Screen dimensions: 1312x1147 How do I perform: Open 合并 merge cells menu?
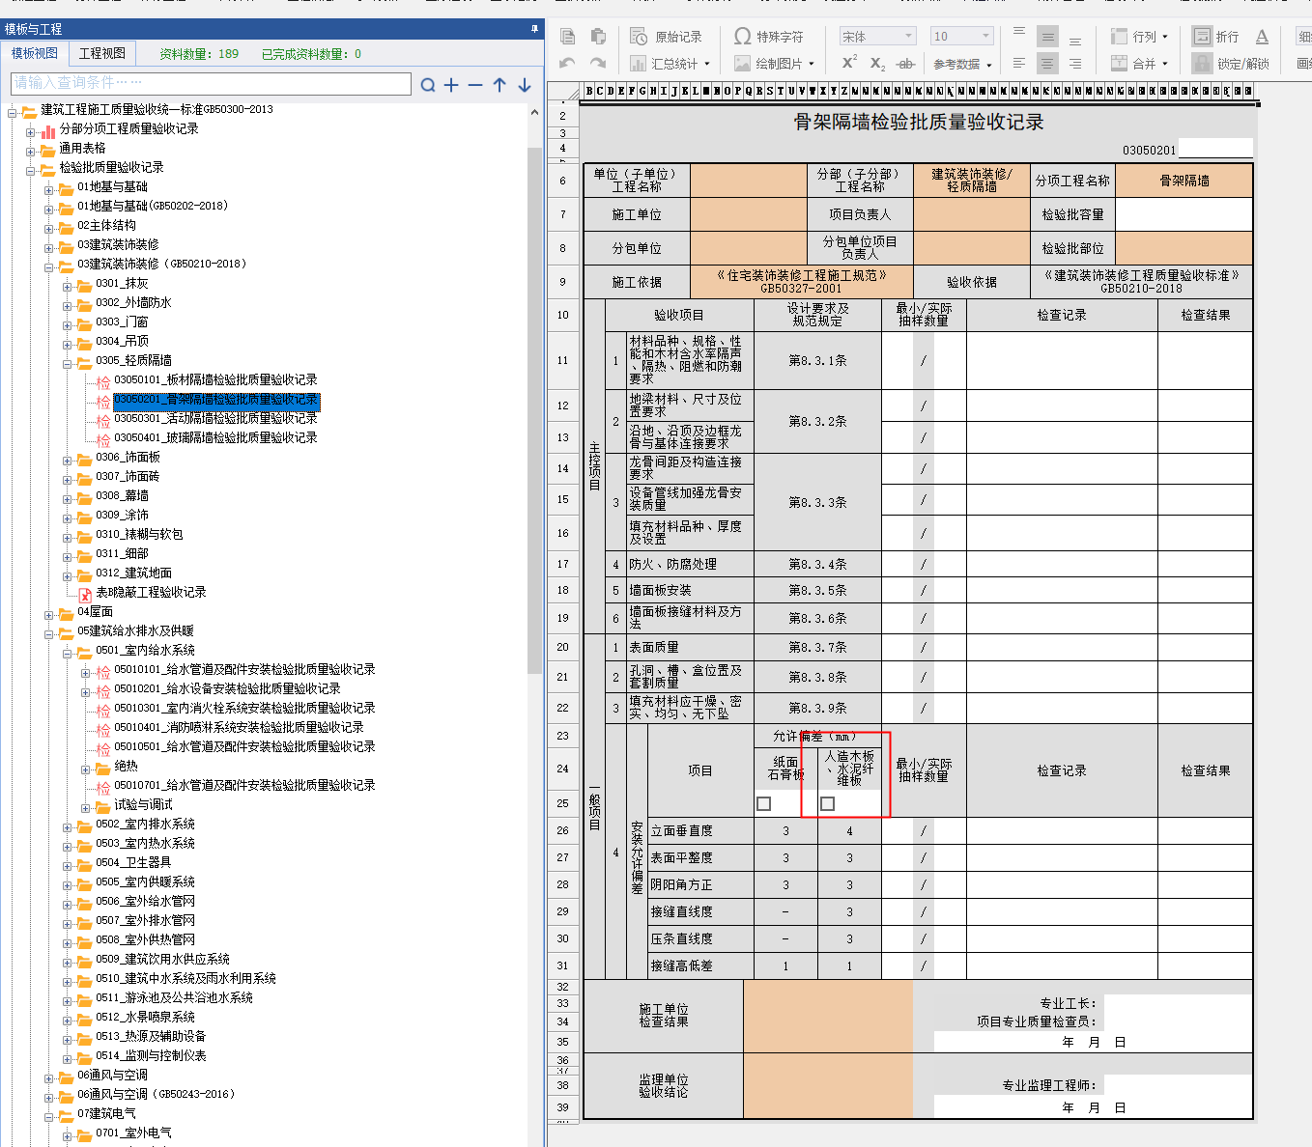pyautogui.click(x=1139, y=64)
